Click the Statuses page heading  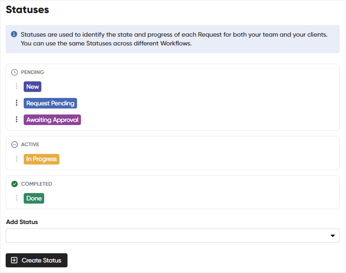pos(27,10)
